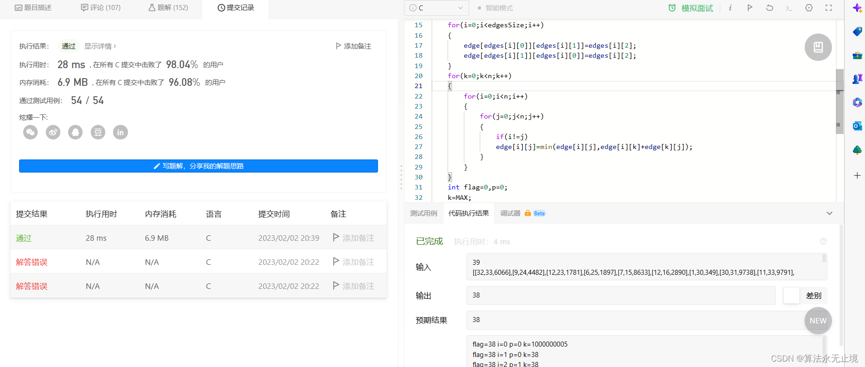865x367 pixels.
Task: Click the int flag=0,p=0; code line
Action: (x=477, y=187)
